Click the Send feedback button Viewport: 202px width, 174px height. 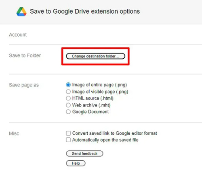point(84,154)
